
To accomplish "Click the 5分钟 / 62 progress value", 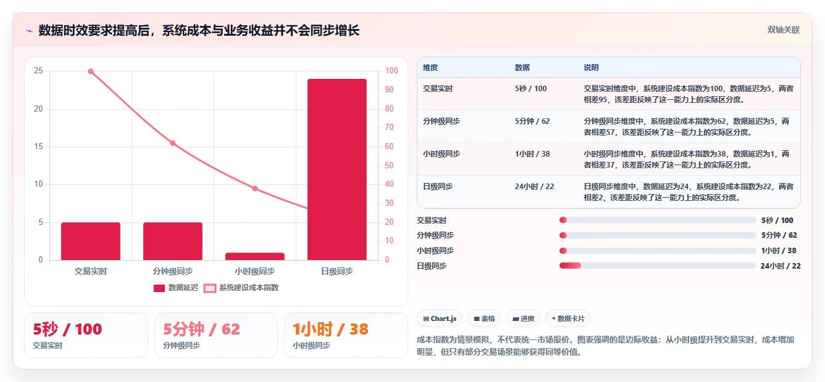I will coord(779,235).
